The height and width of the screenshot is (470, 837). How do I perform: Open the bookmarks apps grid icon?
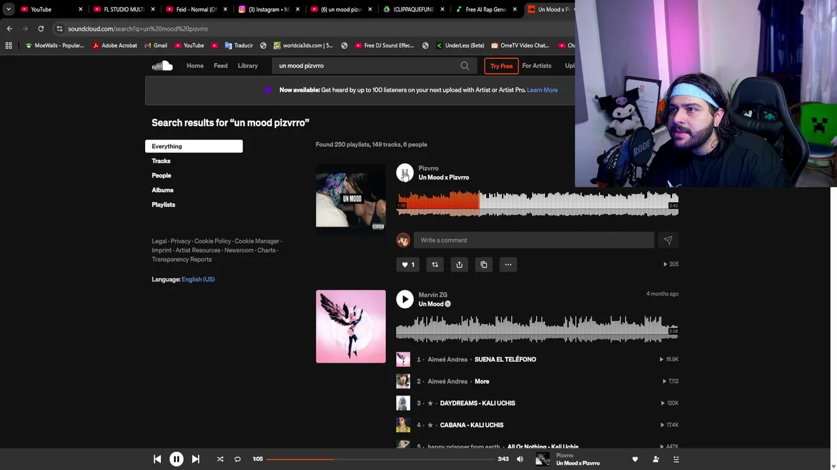click(x=9, y=45)
